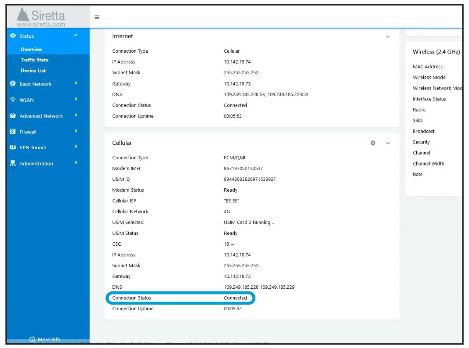469x348 pixels.
Task: Click the More Info link
Action: click(49, 339)
